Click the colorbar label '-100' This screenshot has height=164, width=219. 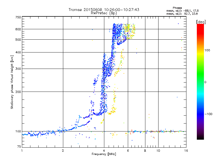(x=208, y=114)
